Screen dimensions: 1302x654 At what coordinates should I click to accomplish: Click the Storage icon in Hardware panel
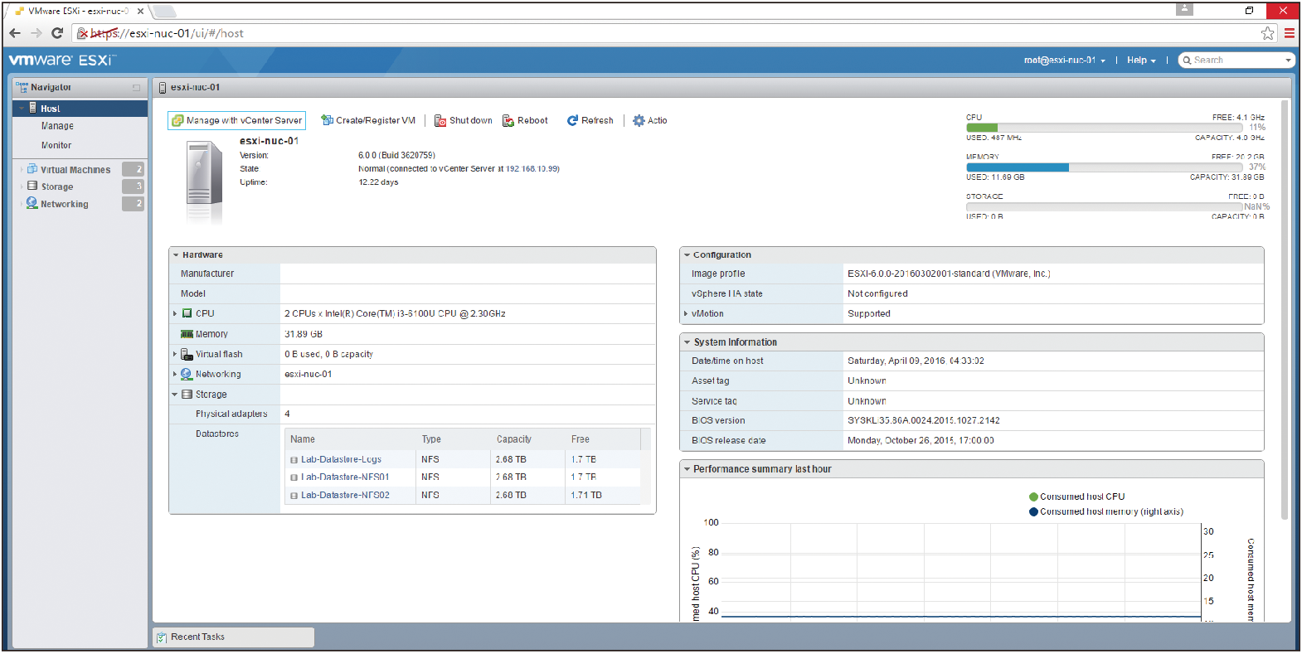[187, 395]
